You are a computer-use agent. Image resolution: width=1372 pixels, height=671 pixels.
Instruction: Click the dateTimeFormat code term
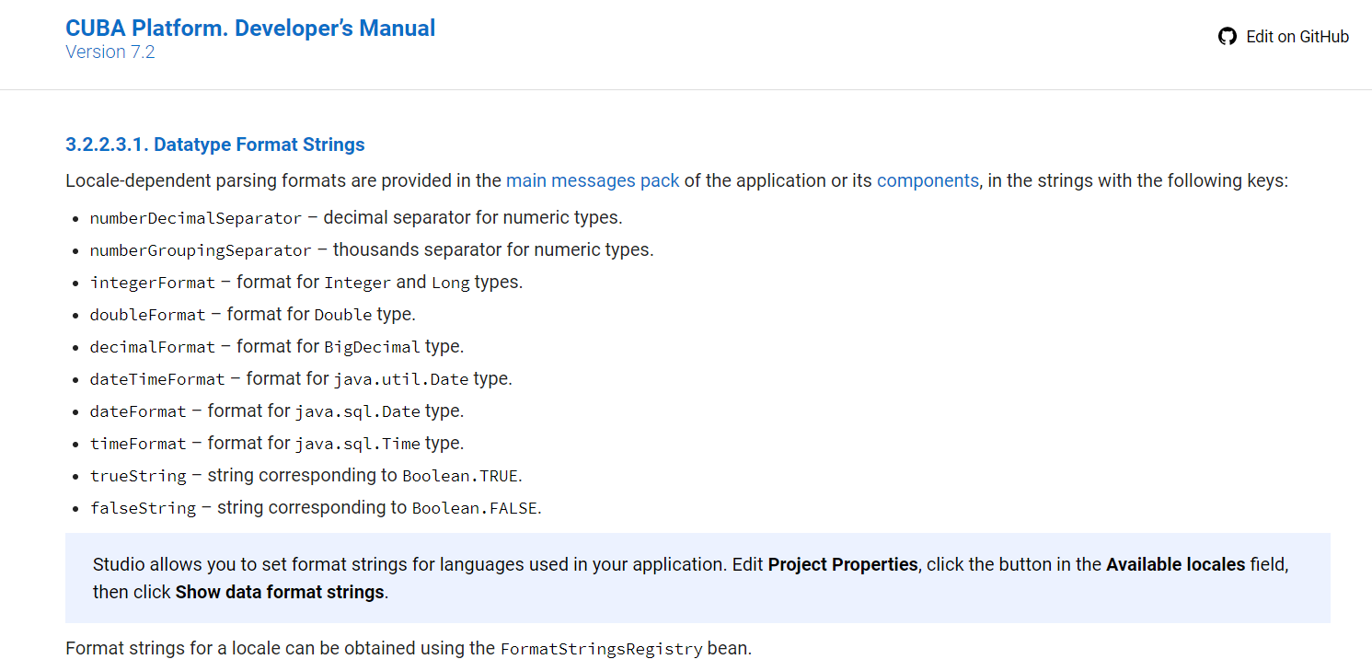[157, 379]
